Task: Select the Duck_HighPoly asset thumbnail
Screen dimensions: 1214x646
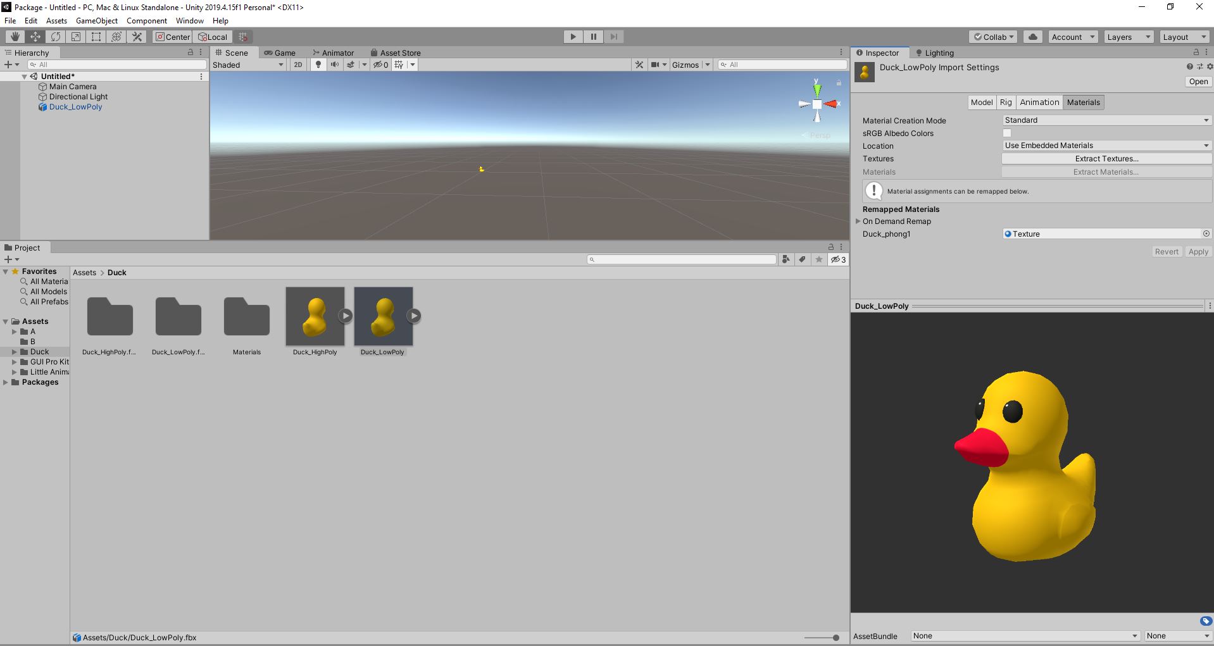Action: coord(315,316)
